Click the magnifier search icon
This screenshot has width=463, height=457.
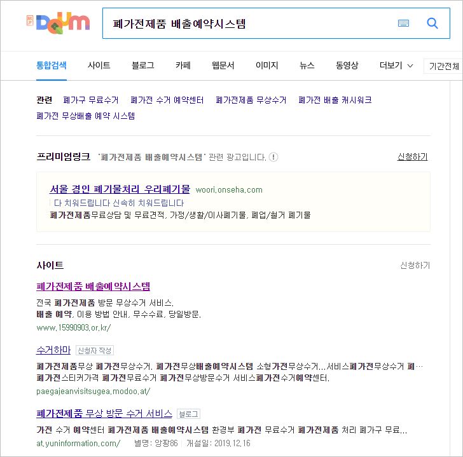click(x=432, y=23)
